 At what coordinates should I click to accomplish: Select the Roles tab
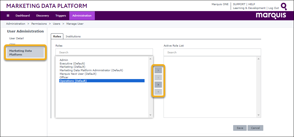click(x=57, y=36)
